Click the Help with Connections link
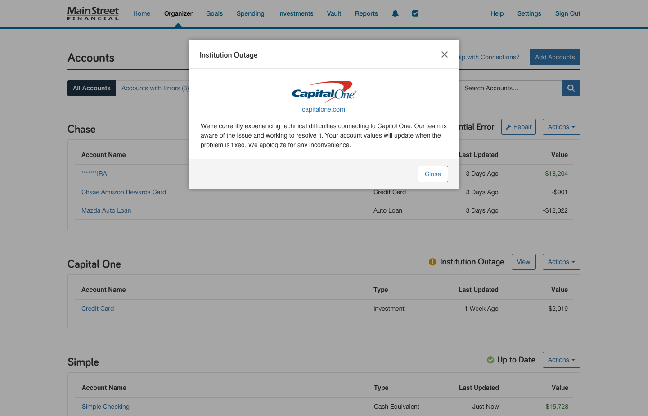This screenshot has height=416, width=648. coord(489,57)
